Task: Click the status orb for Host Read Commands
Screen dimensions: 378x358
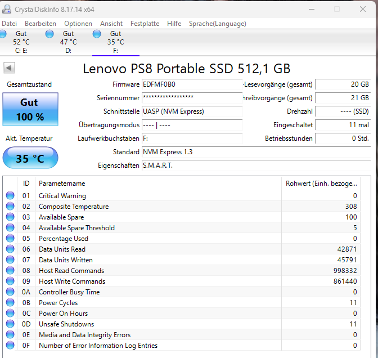Action: click(x=10, y=270)
